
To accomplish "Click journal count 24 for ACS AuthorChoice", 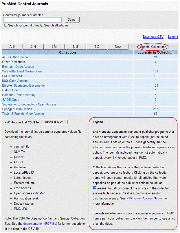I will (x=155, y=57).
